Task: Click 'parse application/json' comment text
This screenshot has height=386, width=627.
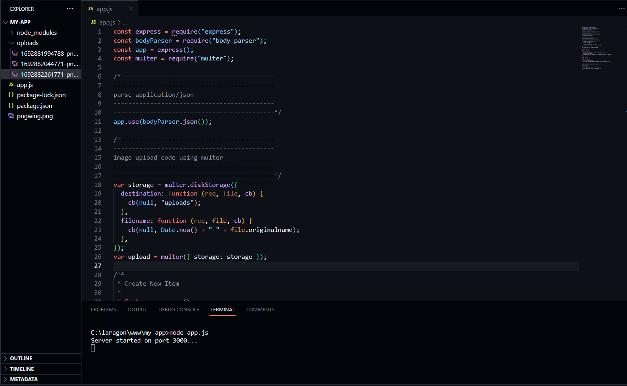Action: pos(153,95)
